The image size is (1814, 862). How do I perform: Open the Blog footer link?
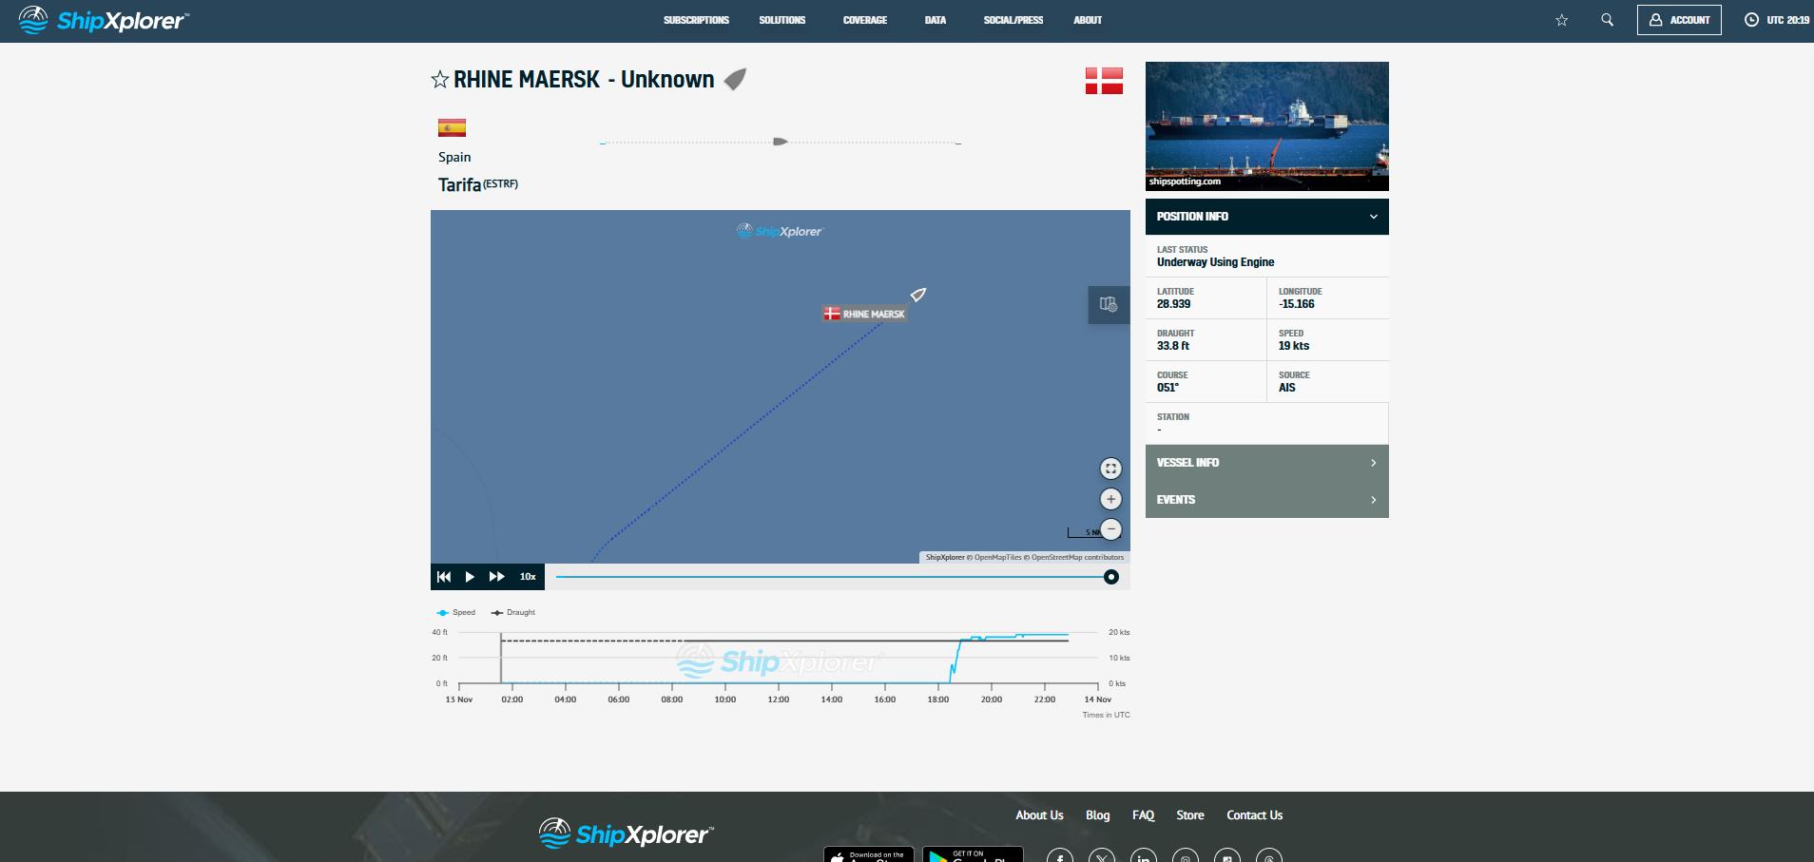[1097, 815]
